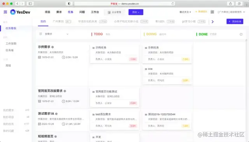Click calendar icon beside 2020-10-28
Screen dimensions: 249x142
39,124
